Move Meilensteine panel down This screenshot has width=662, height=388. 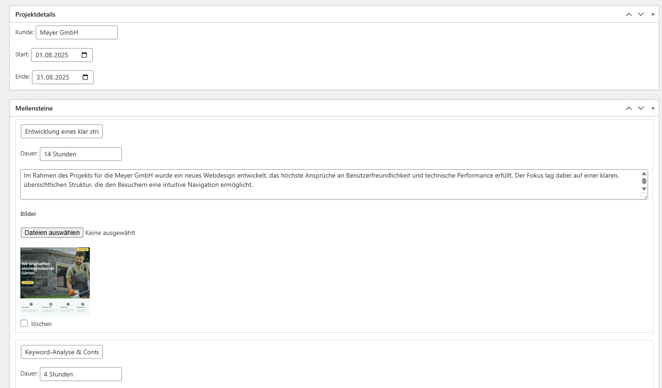641,108
